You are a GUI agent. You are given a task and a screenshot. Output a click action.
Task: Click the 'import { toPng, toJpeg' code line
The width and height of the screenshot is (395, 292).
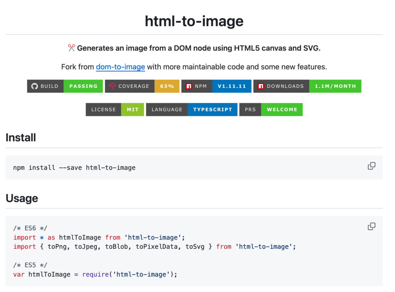pos(154,246)
